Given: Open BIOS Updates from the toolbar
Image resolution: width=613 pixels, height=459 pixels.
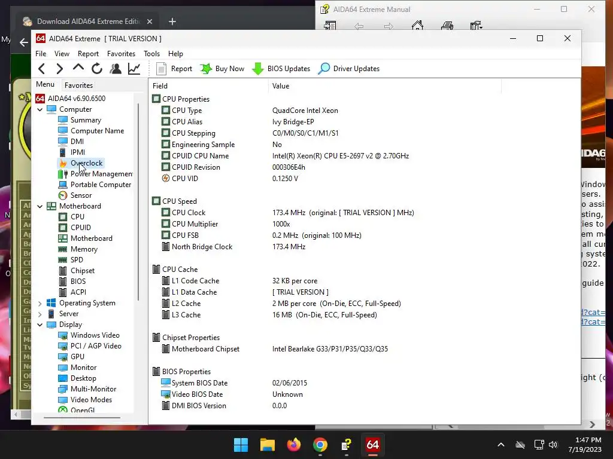Looking at the screenshot, I should click(x=281, y=69).
